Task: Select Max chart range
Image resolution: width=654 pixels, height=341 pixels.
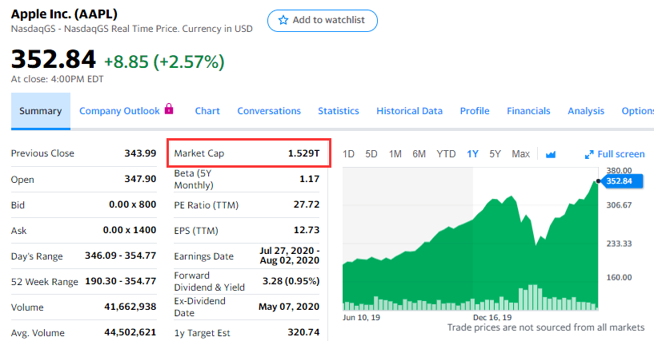Action: [x=520, y=153]
